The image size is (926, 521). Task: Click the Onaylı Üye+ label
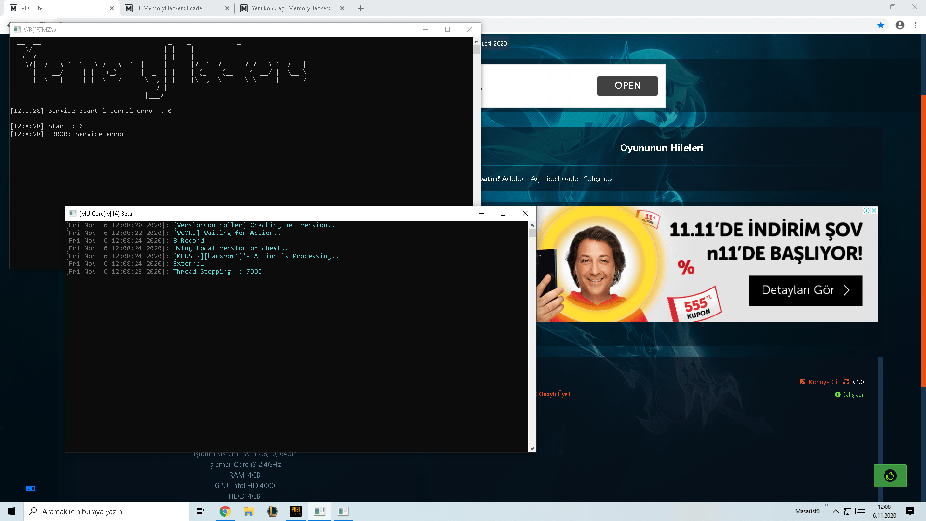(x=555, y=394)
